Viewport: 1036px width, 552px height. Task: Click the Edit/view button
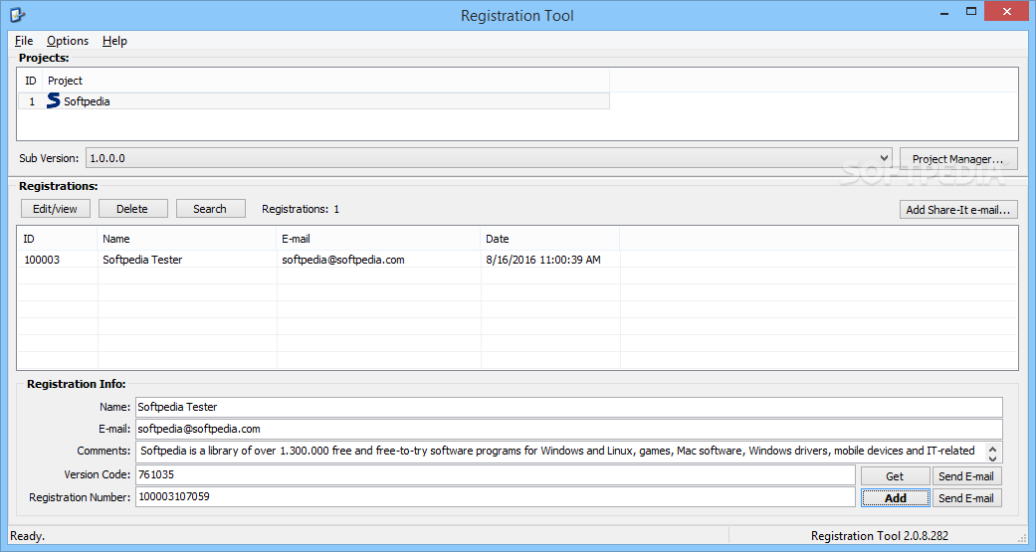56,209
